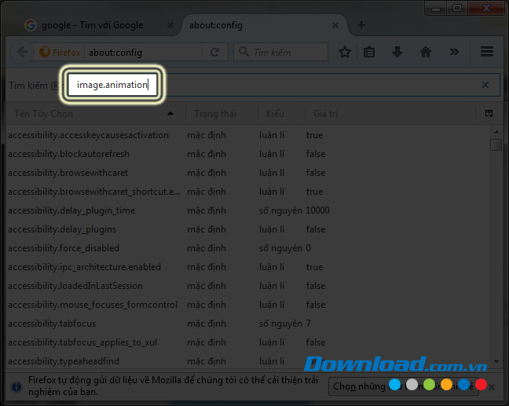This screenshot has width=509, height=406.
Task: Open the bookmarks list icon
Action: 370,53
